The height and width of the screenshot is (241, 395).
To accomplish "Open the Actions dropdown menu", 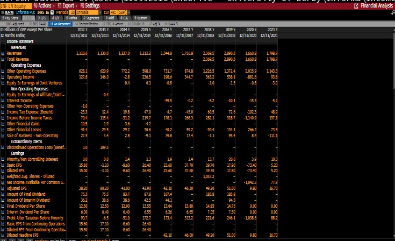I will tap(44, 6).
